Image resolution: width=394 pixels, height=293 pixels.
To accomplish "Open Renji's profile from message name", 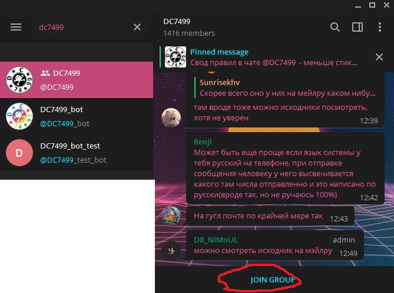I will pos(203,142).
